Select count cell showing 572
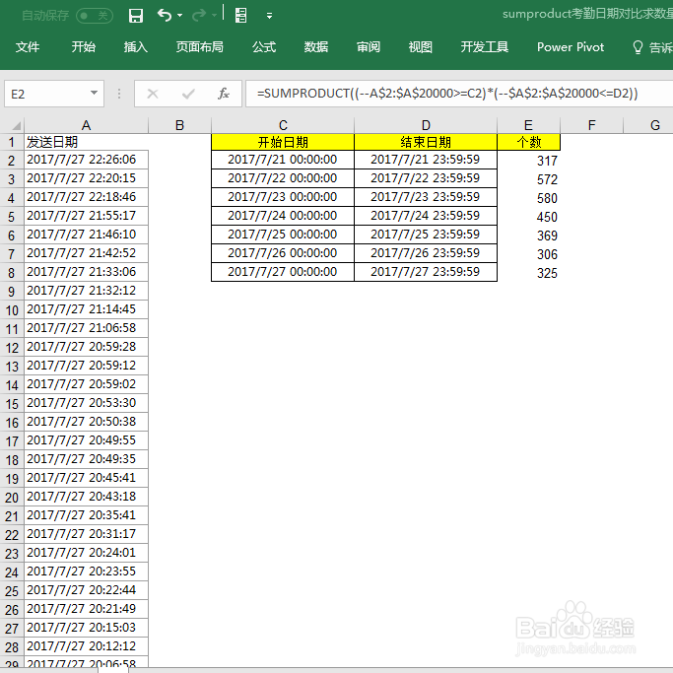Screen dimensions: 673x673 click(x=529, y=179)
